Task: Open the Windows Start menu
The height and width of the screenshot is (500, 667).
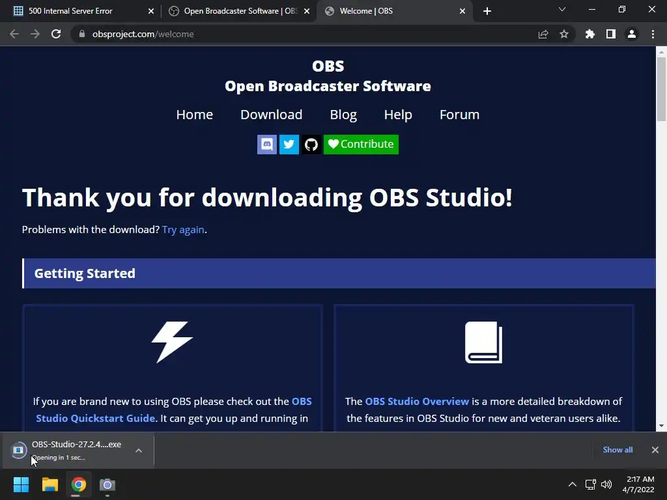Action: coord(21,484)
